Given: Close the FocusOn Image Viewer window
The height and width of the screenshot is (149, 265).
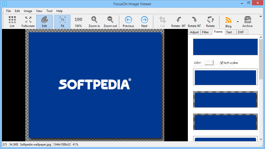Looking at the screenshot, I should [258, 3].
